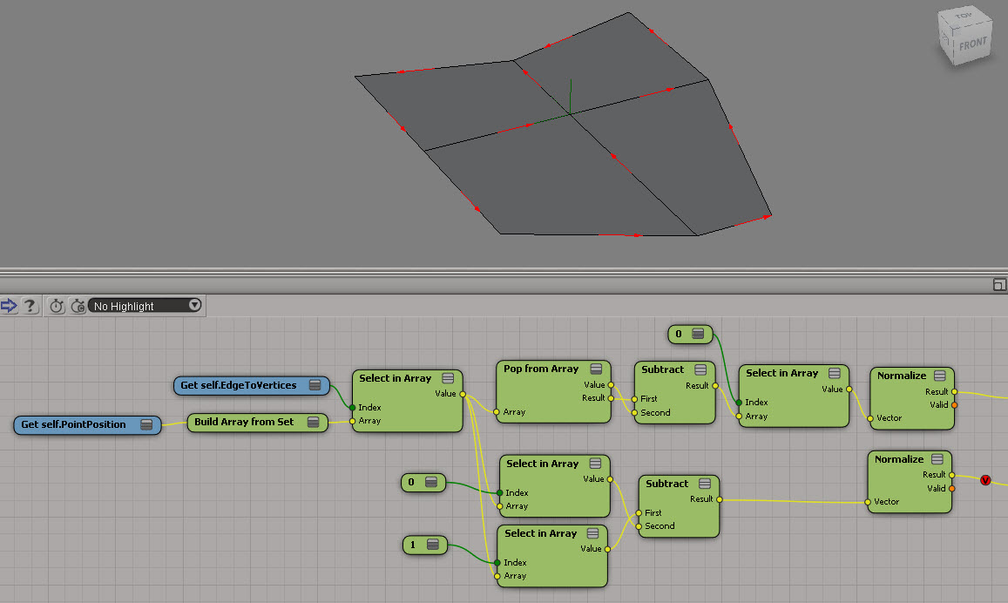Click the Index port of leftmost Select in Array
This screenshot has width=1008, height=603.
coord(353,407)
